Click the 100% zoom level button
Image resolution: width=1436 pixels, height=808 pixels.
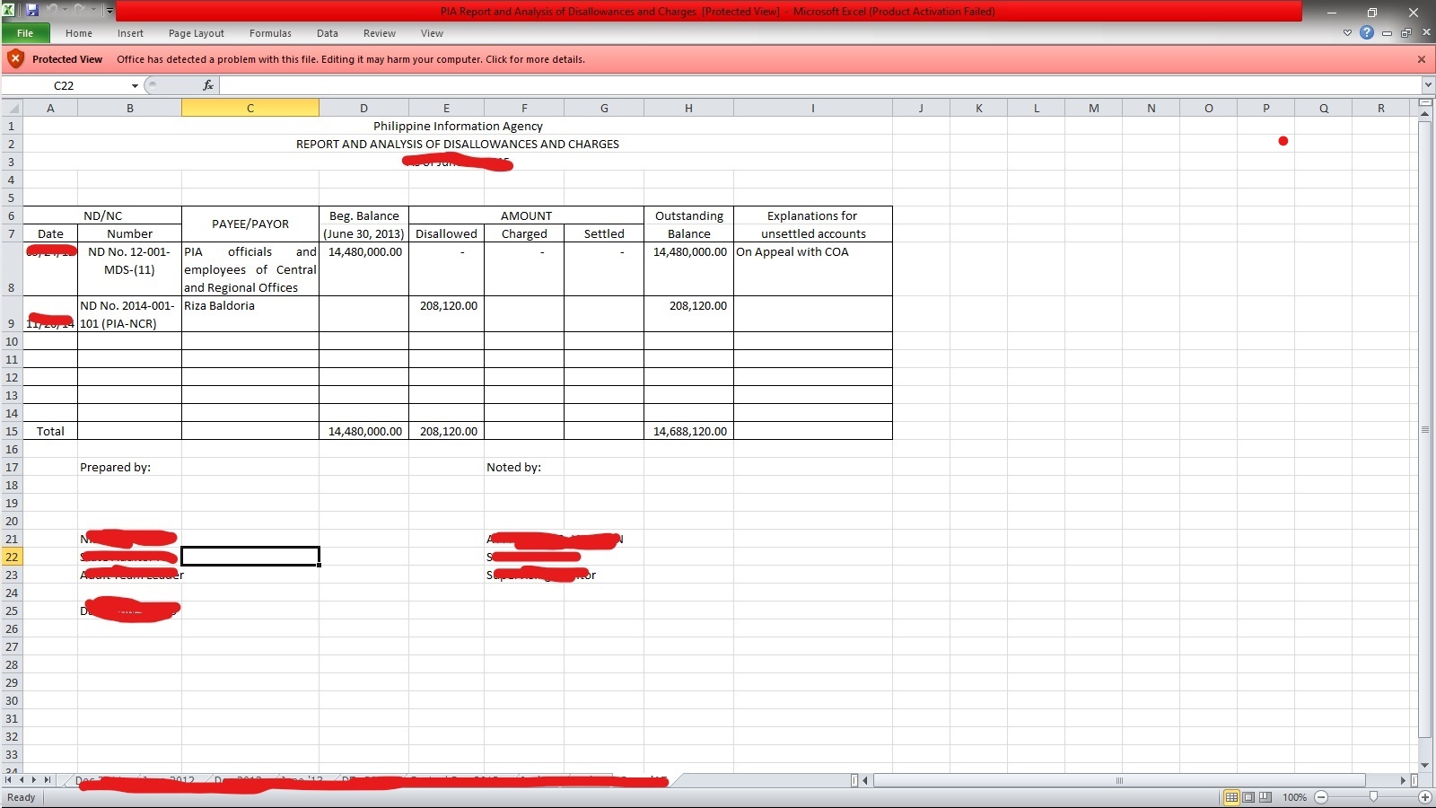(x=1294, y=797)
